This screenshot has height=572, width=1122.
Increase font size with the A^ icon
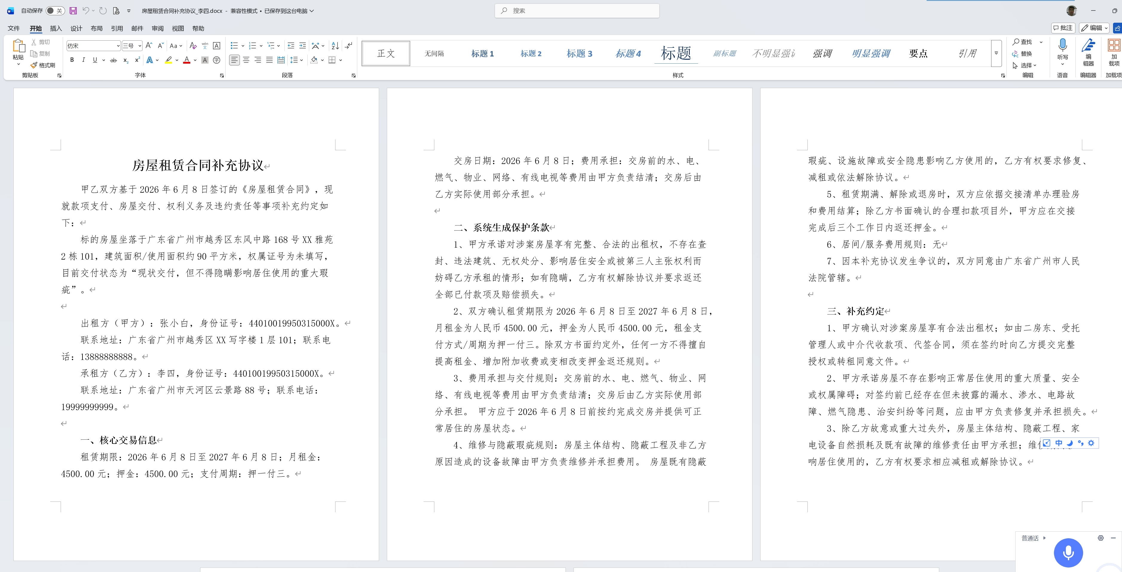point(149,46)
